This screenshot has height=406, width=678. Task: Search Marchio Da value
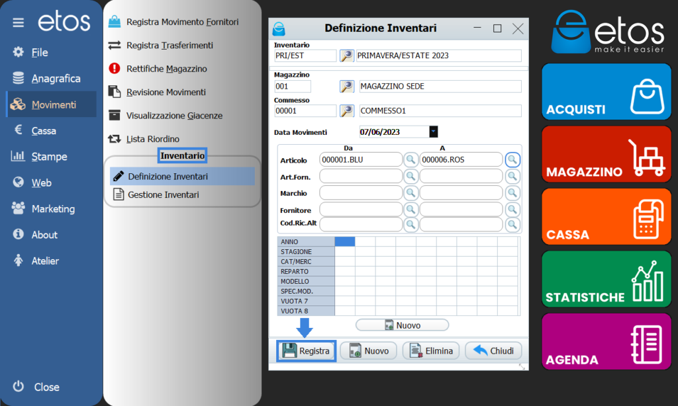click(411, 192)
